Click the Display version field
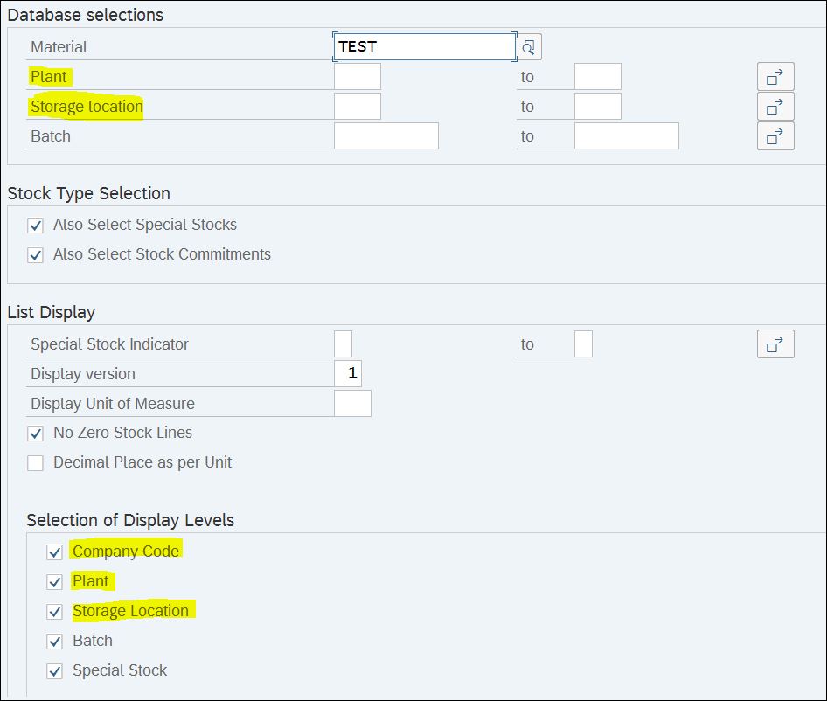This screenshot has height=701, width=827. [x=348, y=374]
